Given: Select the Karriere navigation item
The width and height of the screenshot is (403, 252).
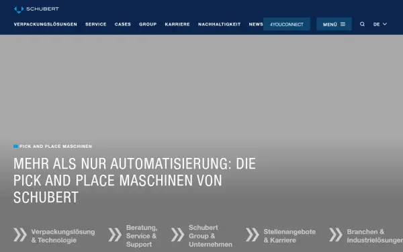Looking at the screenshot, I should click(x=177, y=24).
